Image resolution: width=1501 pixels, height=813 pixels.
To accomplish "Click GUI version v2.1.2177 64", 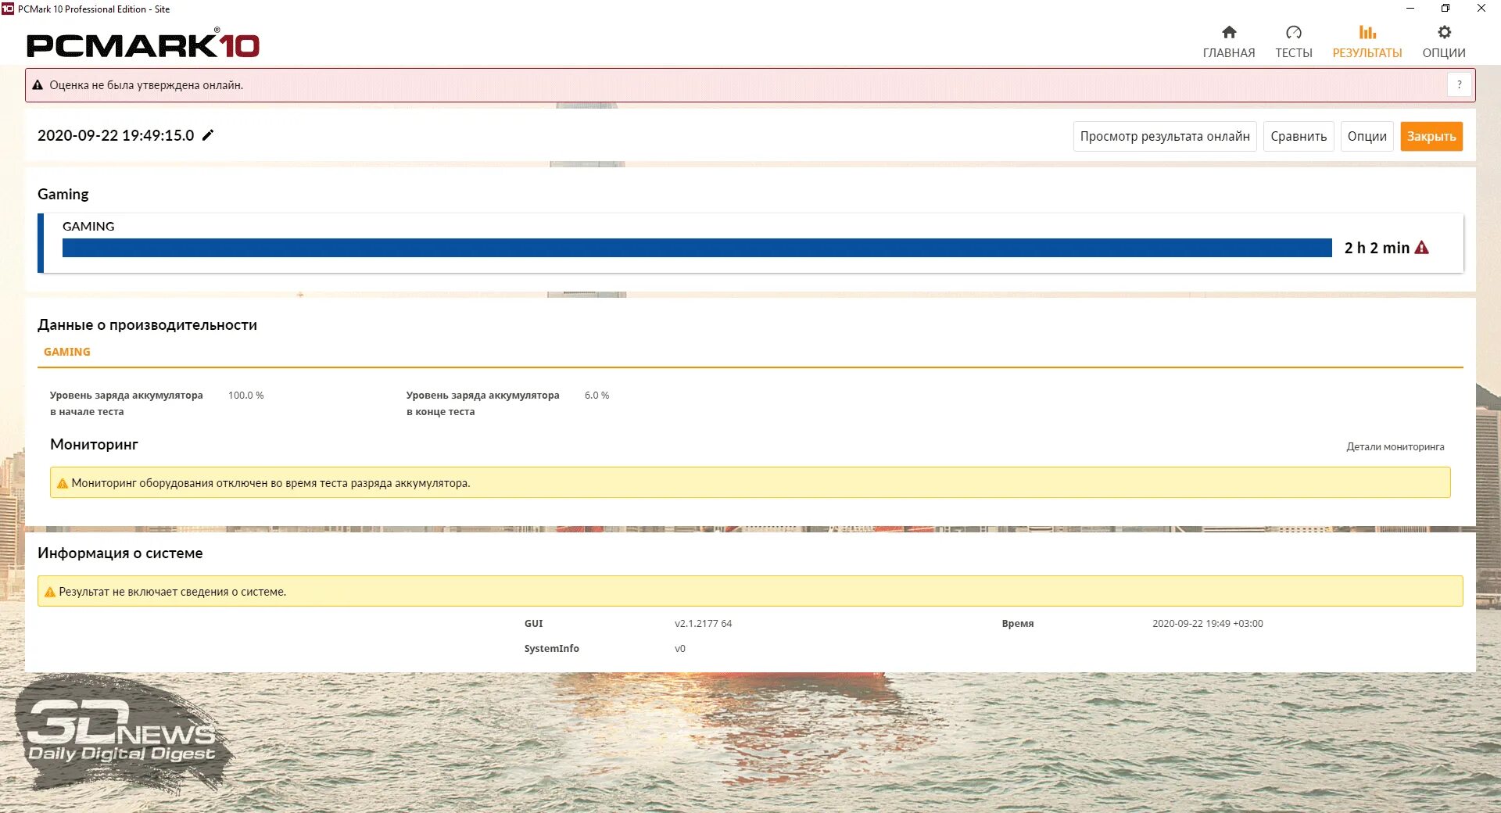I will (703, 624).
